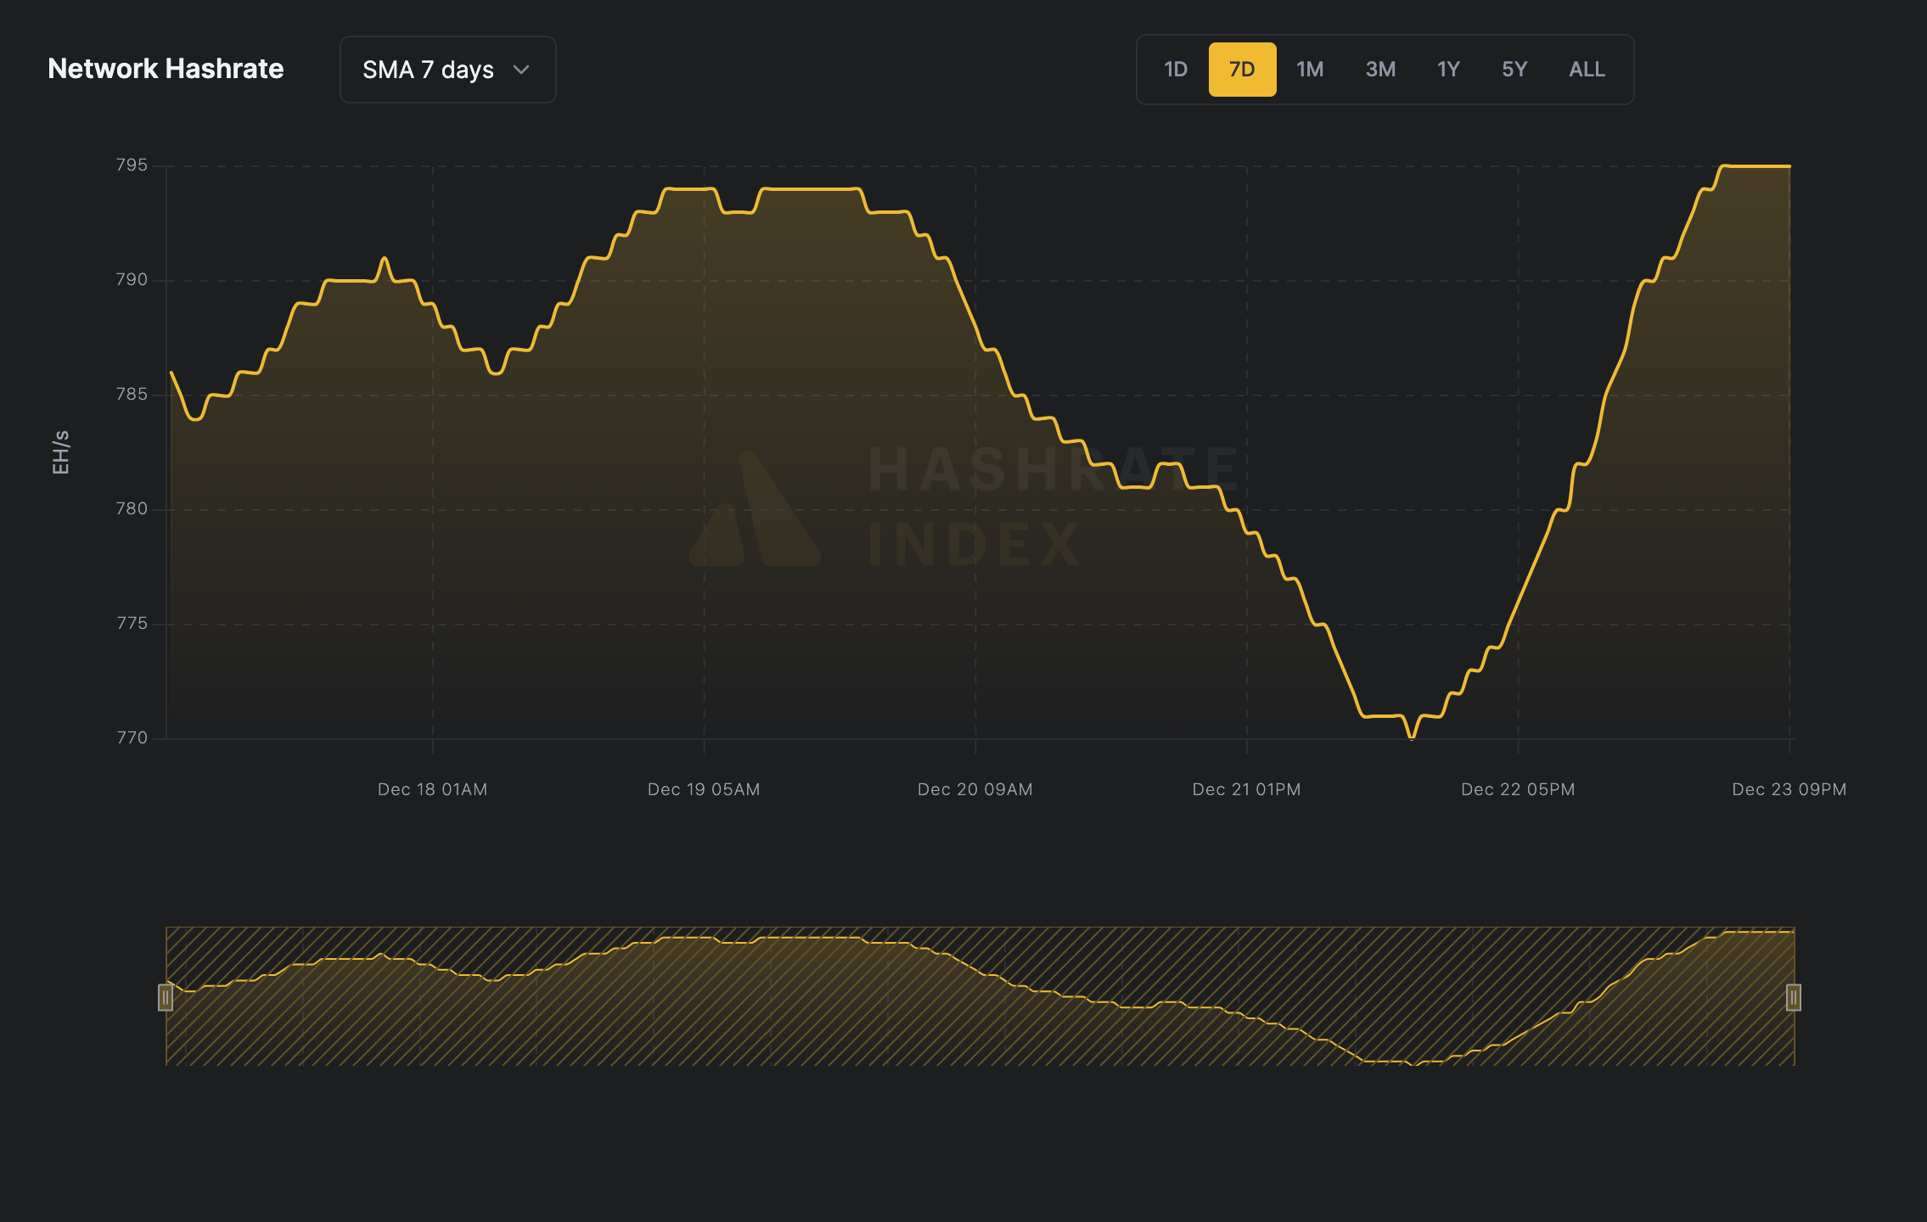Select the 1Y range option
This screenshot has height=1222, width=1927.
click(1447, 70)
